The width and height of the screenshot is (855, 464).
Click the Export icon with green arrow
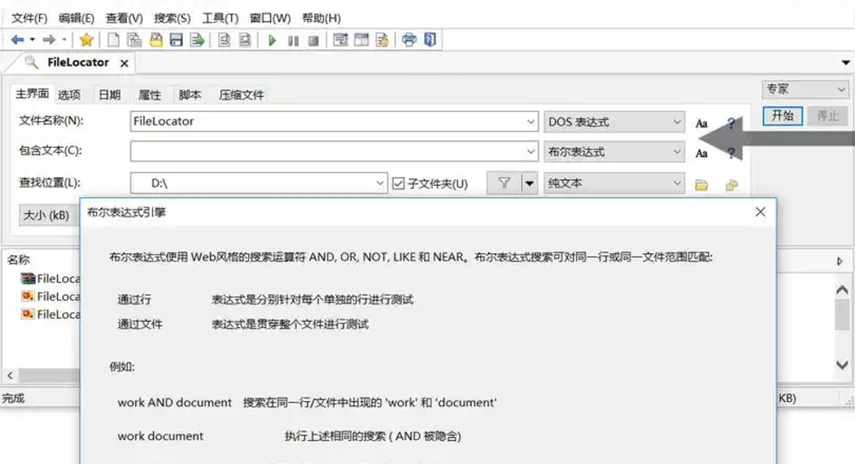click(x=197, y=40)
